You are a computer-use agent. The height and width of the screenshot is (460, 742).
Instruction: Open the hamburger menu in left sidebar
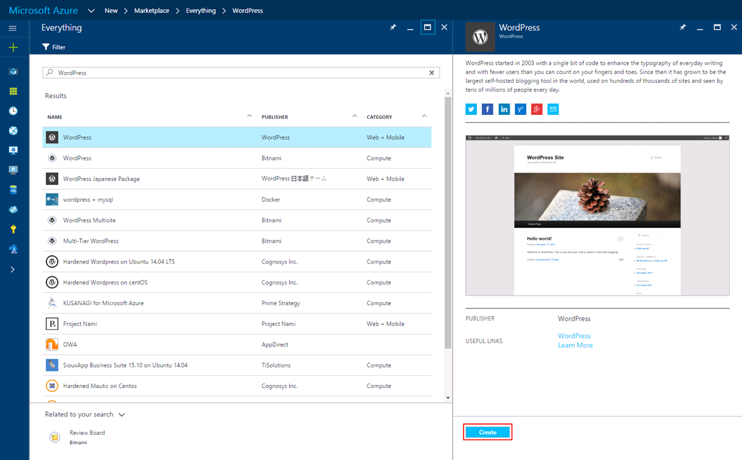coord(13,28)
